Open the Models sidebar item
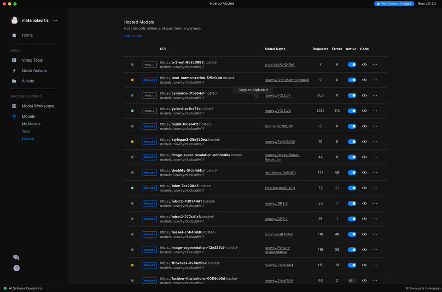Image resolution: width=442 pixels, height=292 pixels. pyautogui.click(x=28, y=116)
